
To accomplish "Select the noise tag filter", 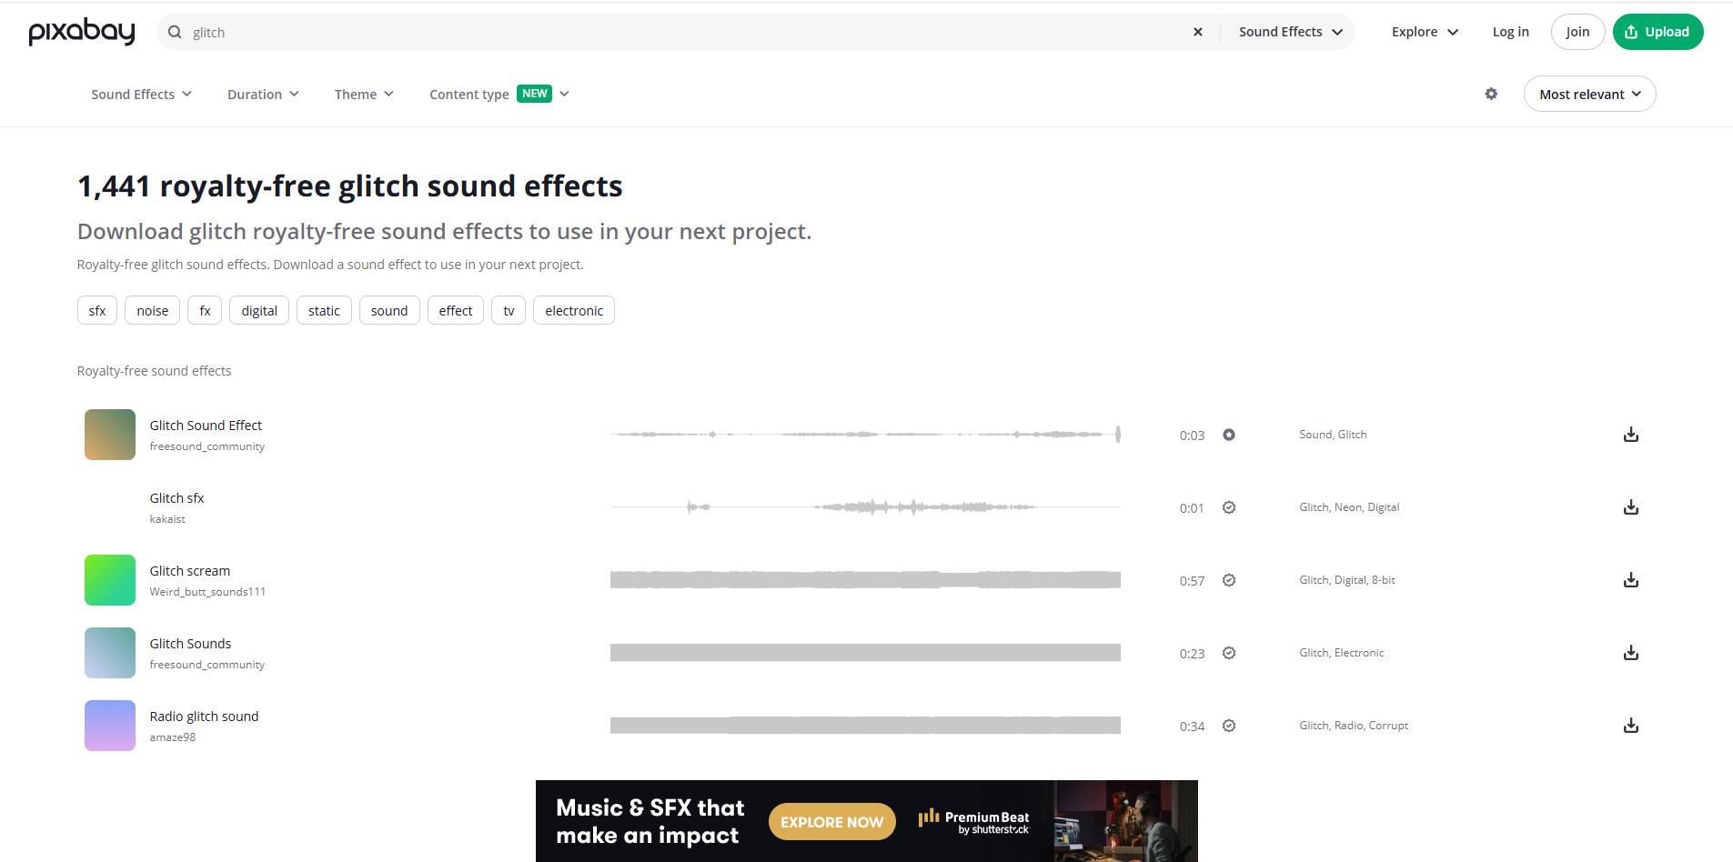I will (x=152, y=310).
